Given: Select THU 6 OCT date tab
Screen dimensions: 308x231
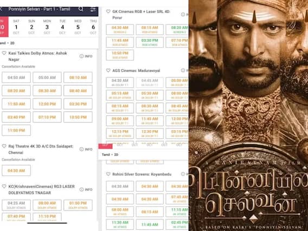Looking at the screenshot, I should (93, 27).
